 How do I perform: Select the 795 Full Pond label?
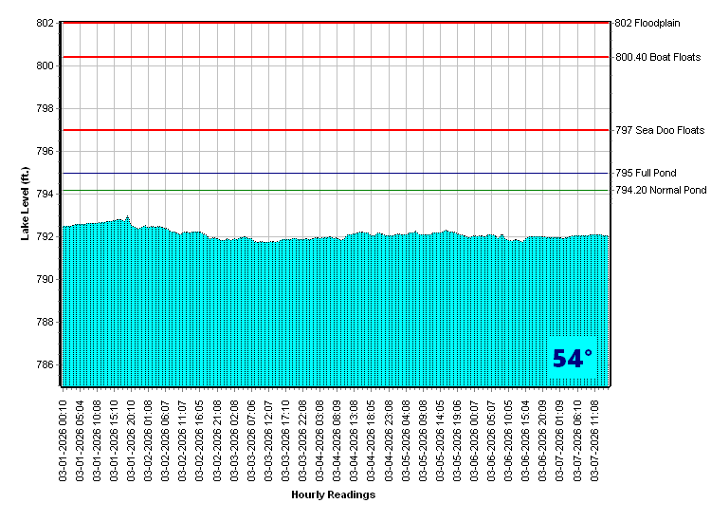pyautogui.click(x=646, y=174)
